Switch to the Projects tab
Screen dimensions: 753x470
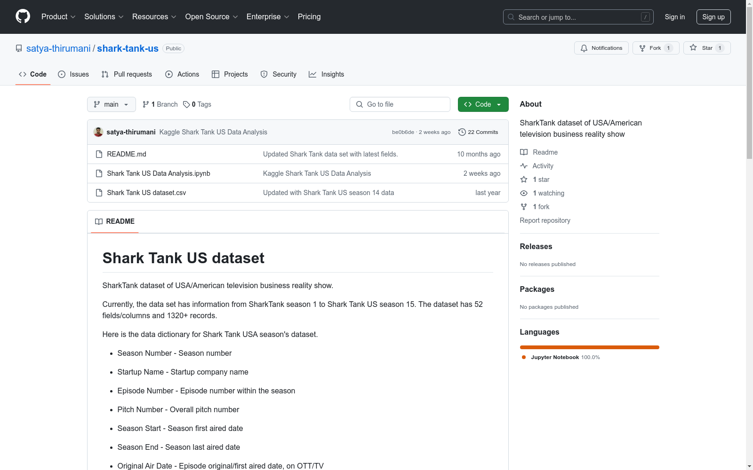pos(230,74)
